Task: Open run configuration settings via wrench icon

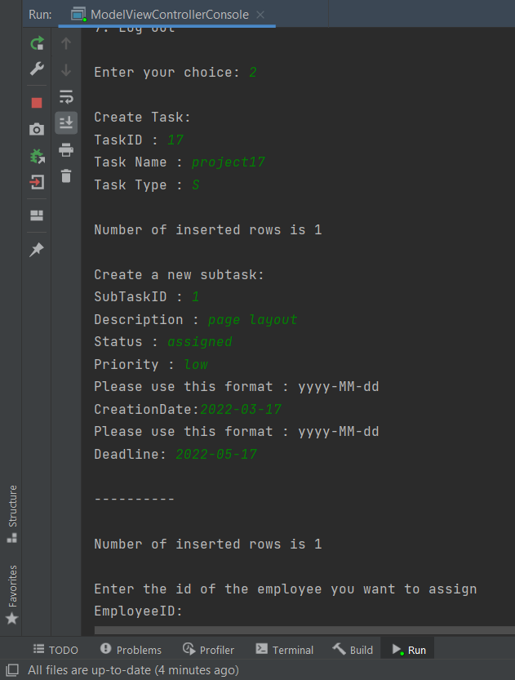Action: (x=37, y=69)
